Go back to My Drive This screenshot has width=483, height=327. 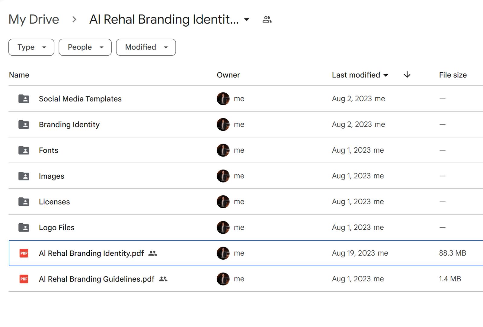[x=34, y=20]
